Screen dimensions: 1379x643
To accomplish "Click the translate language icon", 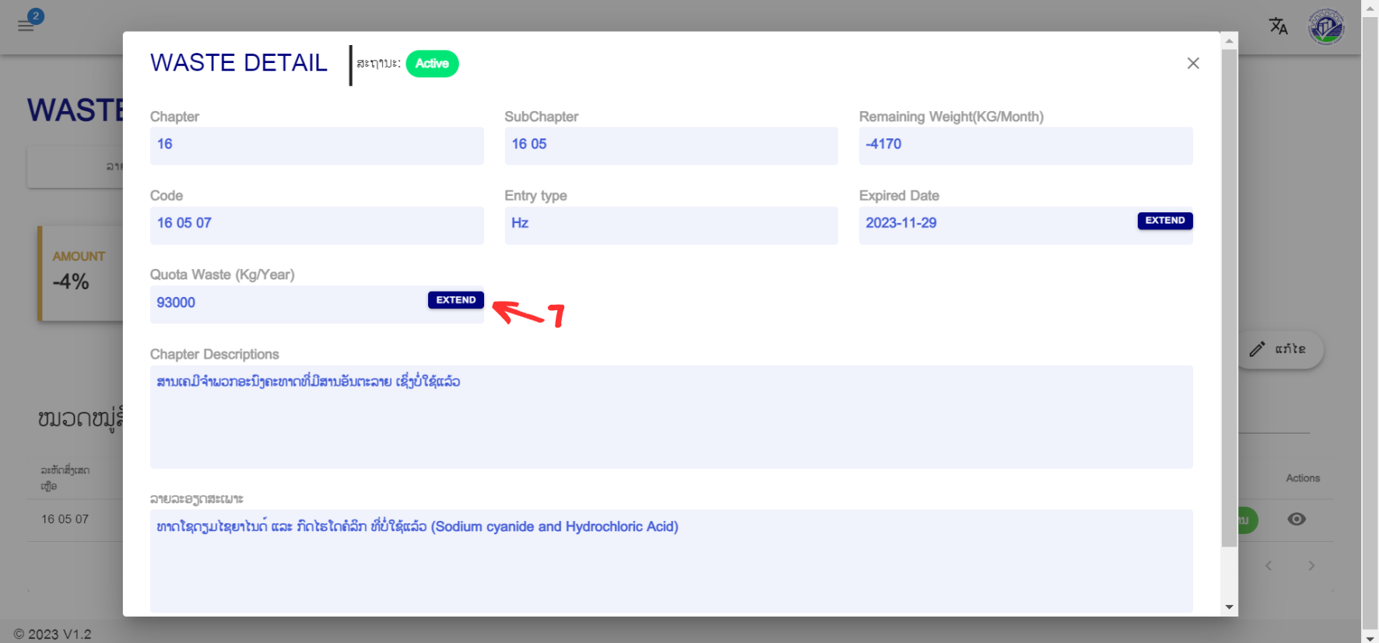I will [1278, 26].
